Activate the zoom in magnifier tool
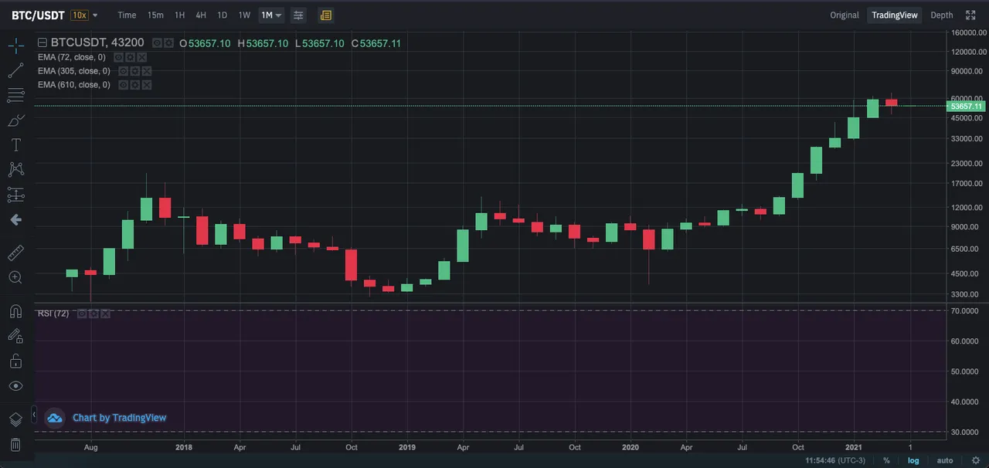The image size is (989, 468). coord(15,277)
